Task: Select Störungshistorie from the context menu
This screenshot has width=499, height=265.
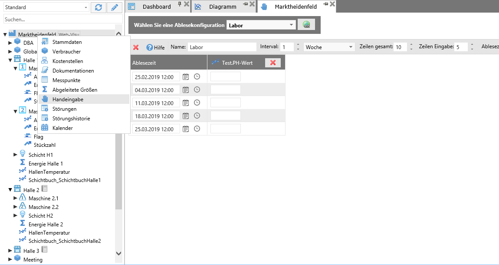Action: [71, 118]
